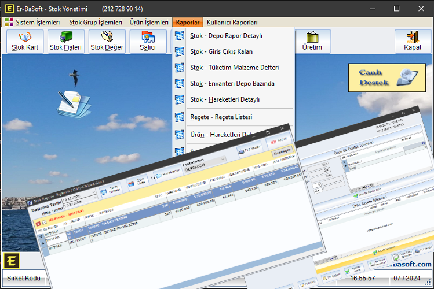Pick Stok - Envanteri Depo Bazında
Viewport: 434px width, 289px height.
coord(232,84)
